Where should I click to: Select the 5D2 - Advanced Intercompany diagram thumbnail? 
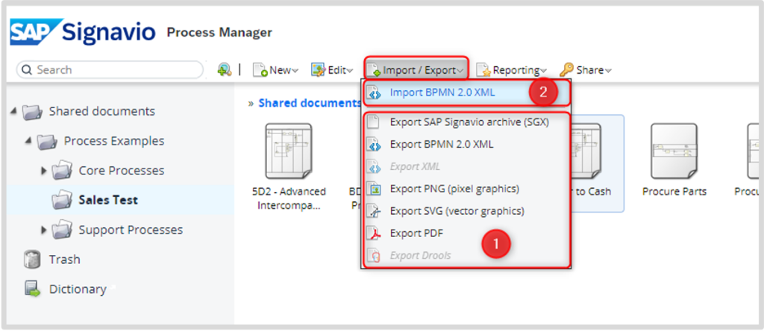[x=289, y=151]
